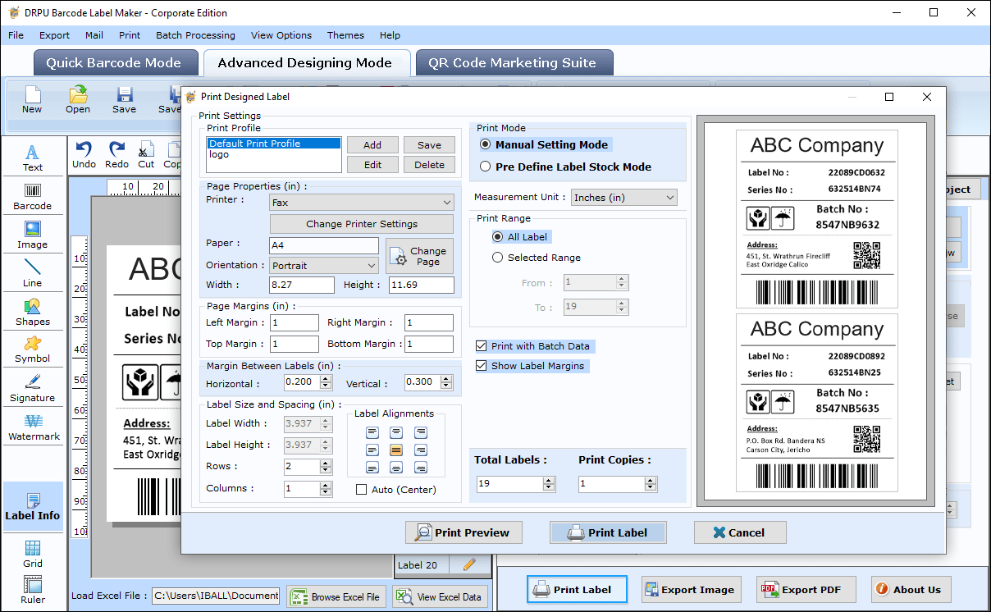Select the Shapes tool in the sidebar
991x612 pixels.
[32, 312]
